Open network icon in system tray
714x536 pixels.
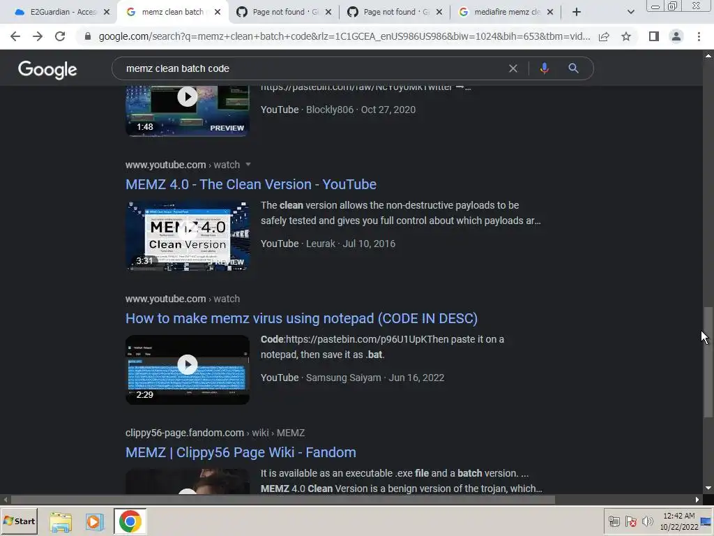614,521
